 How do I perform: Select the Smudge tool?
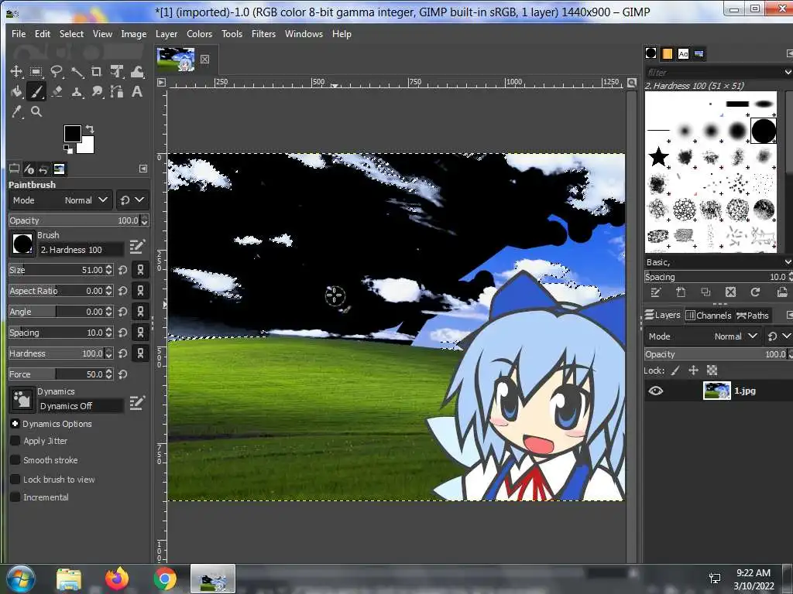click(x=97, y=91)
